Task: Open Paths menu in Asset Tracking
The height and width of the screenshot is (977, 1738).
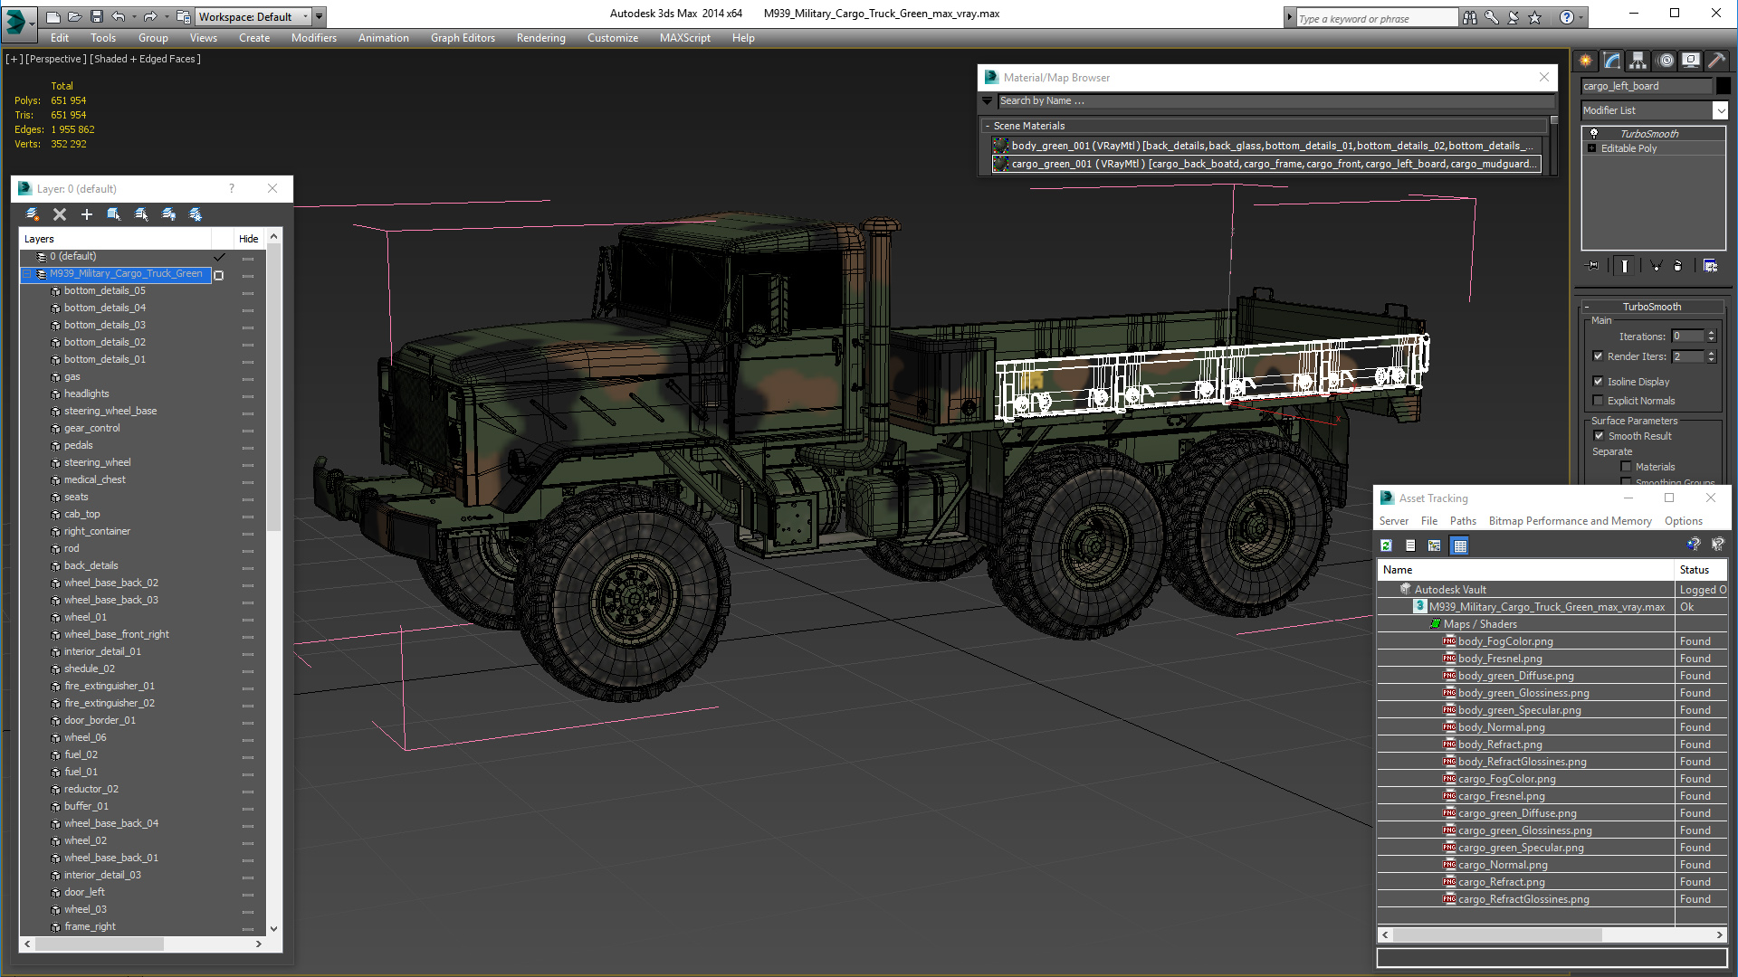Action: tap(1463, 521)
